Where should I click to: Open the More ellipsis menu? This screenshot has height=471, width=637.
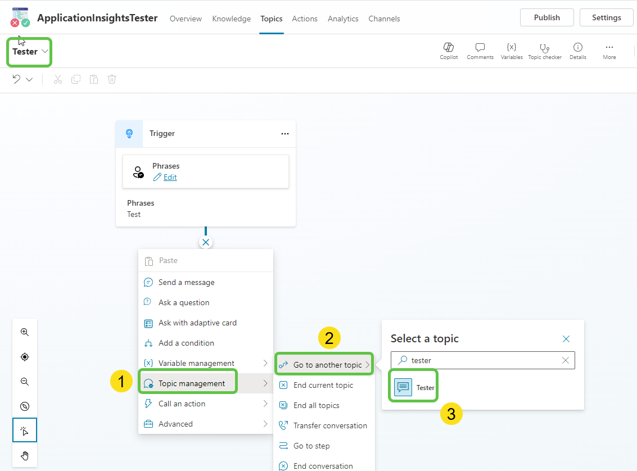[x=609, y=51]
